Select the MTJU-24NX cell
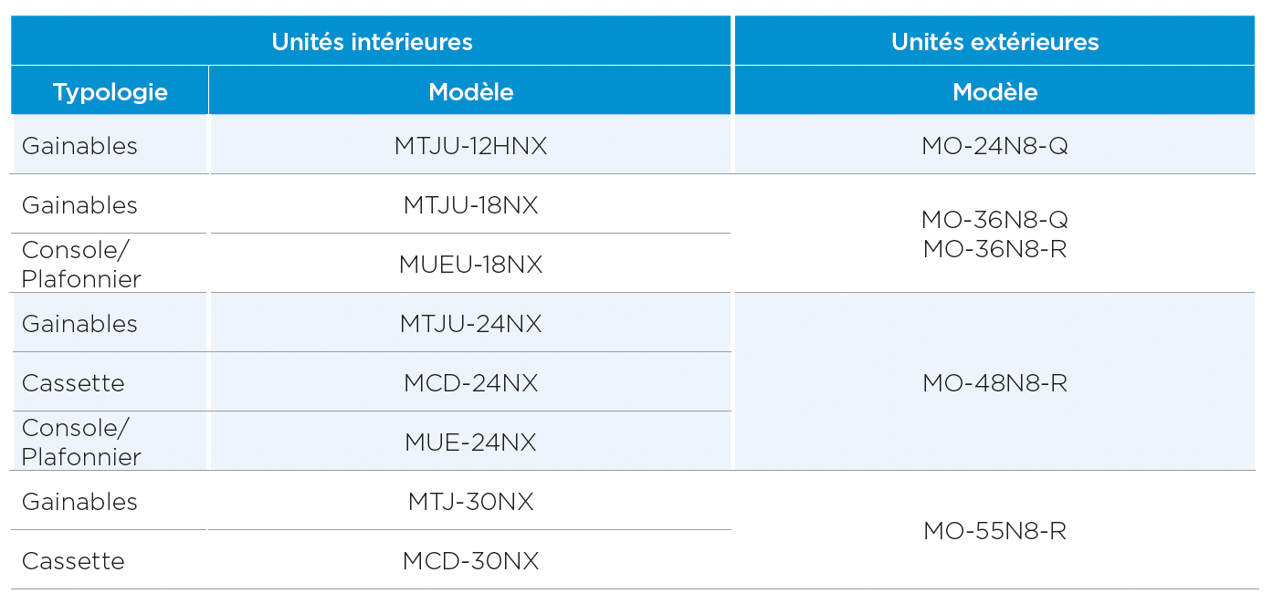The width and height of the screenshot is (1273, 604). pos(470,323)
